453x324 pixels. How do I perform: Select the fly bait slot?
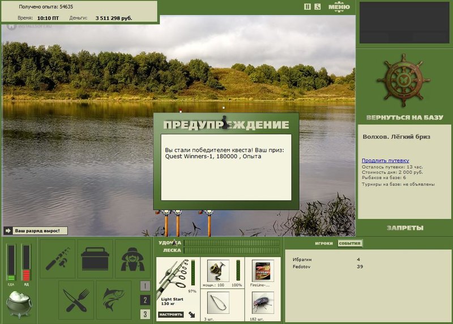pos(263,303)
